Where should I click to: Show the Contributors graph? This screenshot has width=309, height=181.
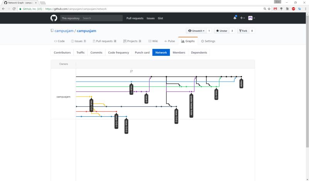pyautogui.click(x=62, y=52)
